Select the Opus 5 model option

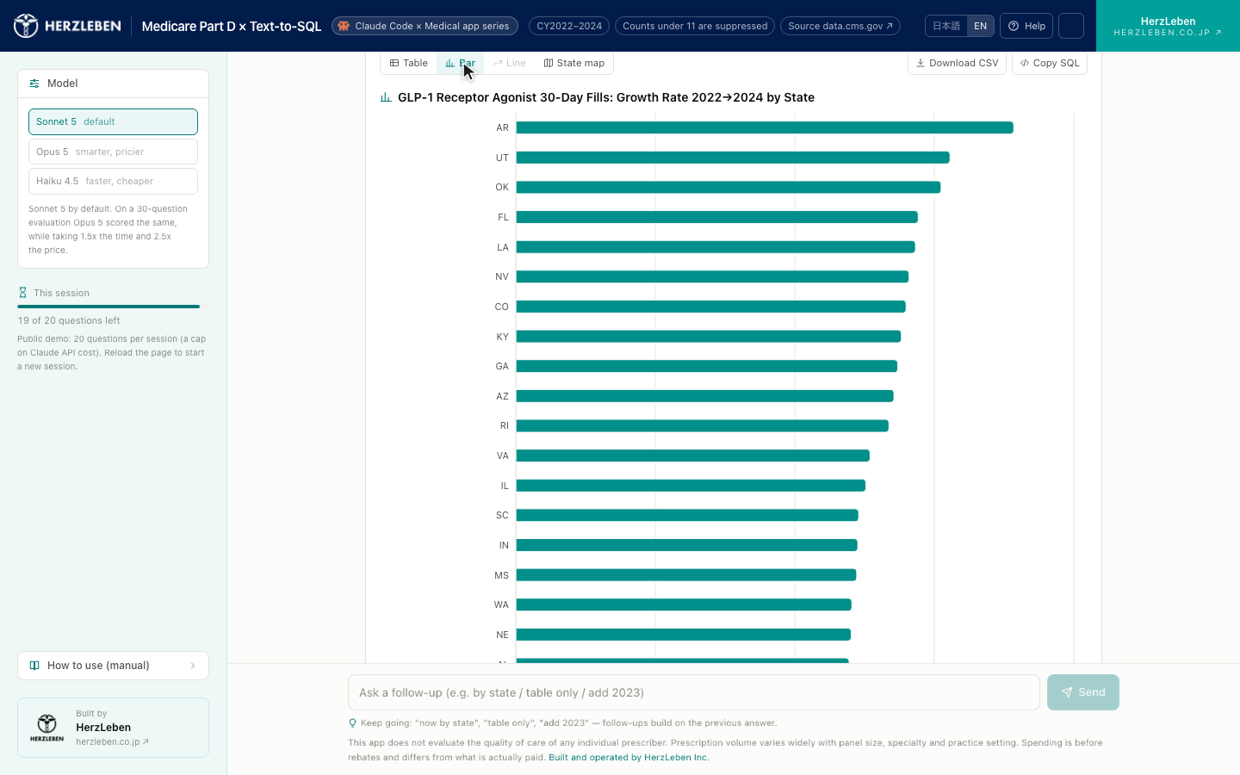point(113,152)
